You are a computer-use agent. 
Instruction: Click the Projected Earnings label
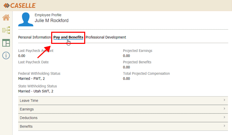137,51
